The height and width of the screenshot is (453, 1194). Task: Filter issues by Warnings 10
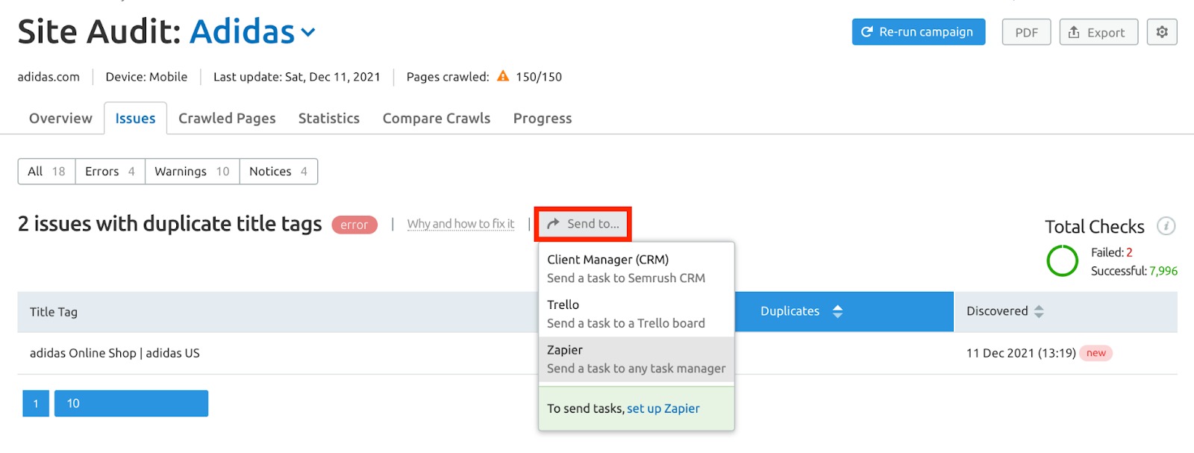pos(192,171)
